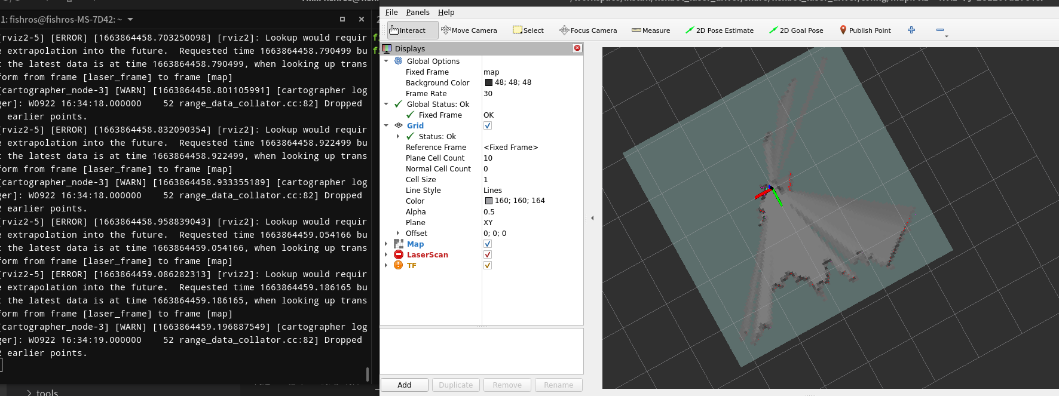Collapse the Grid display node
Screen dimensions: 1059x396
pyautogui.click(x=386, y=125)
